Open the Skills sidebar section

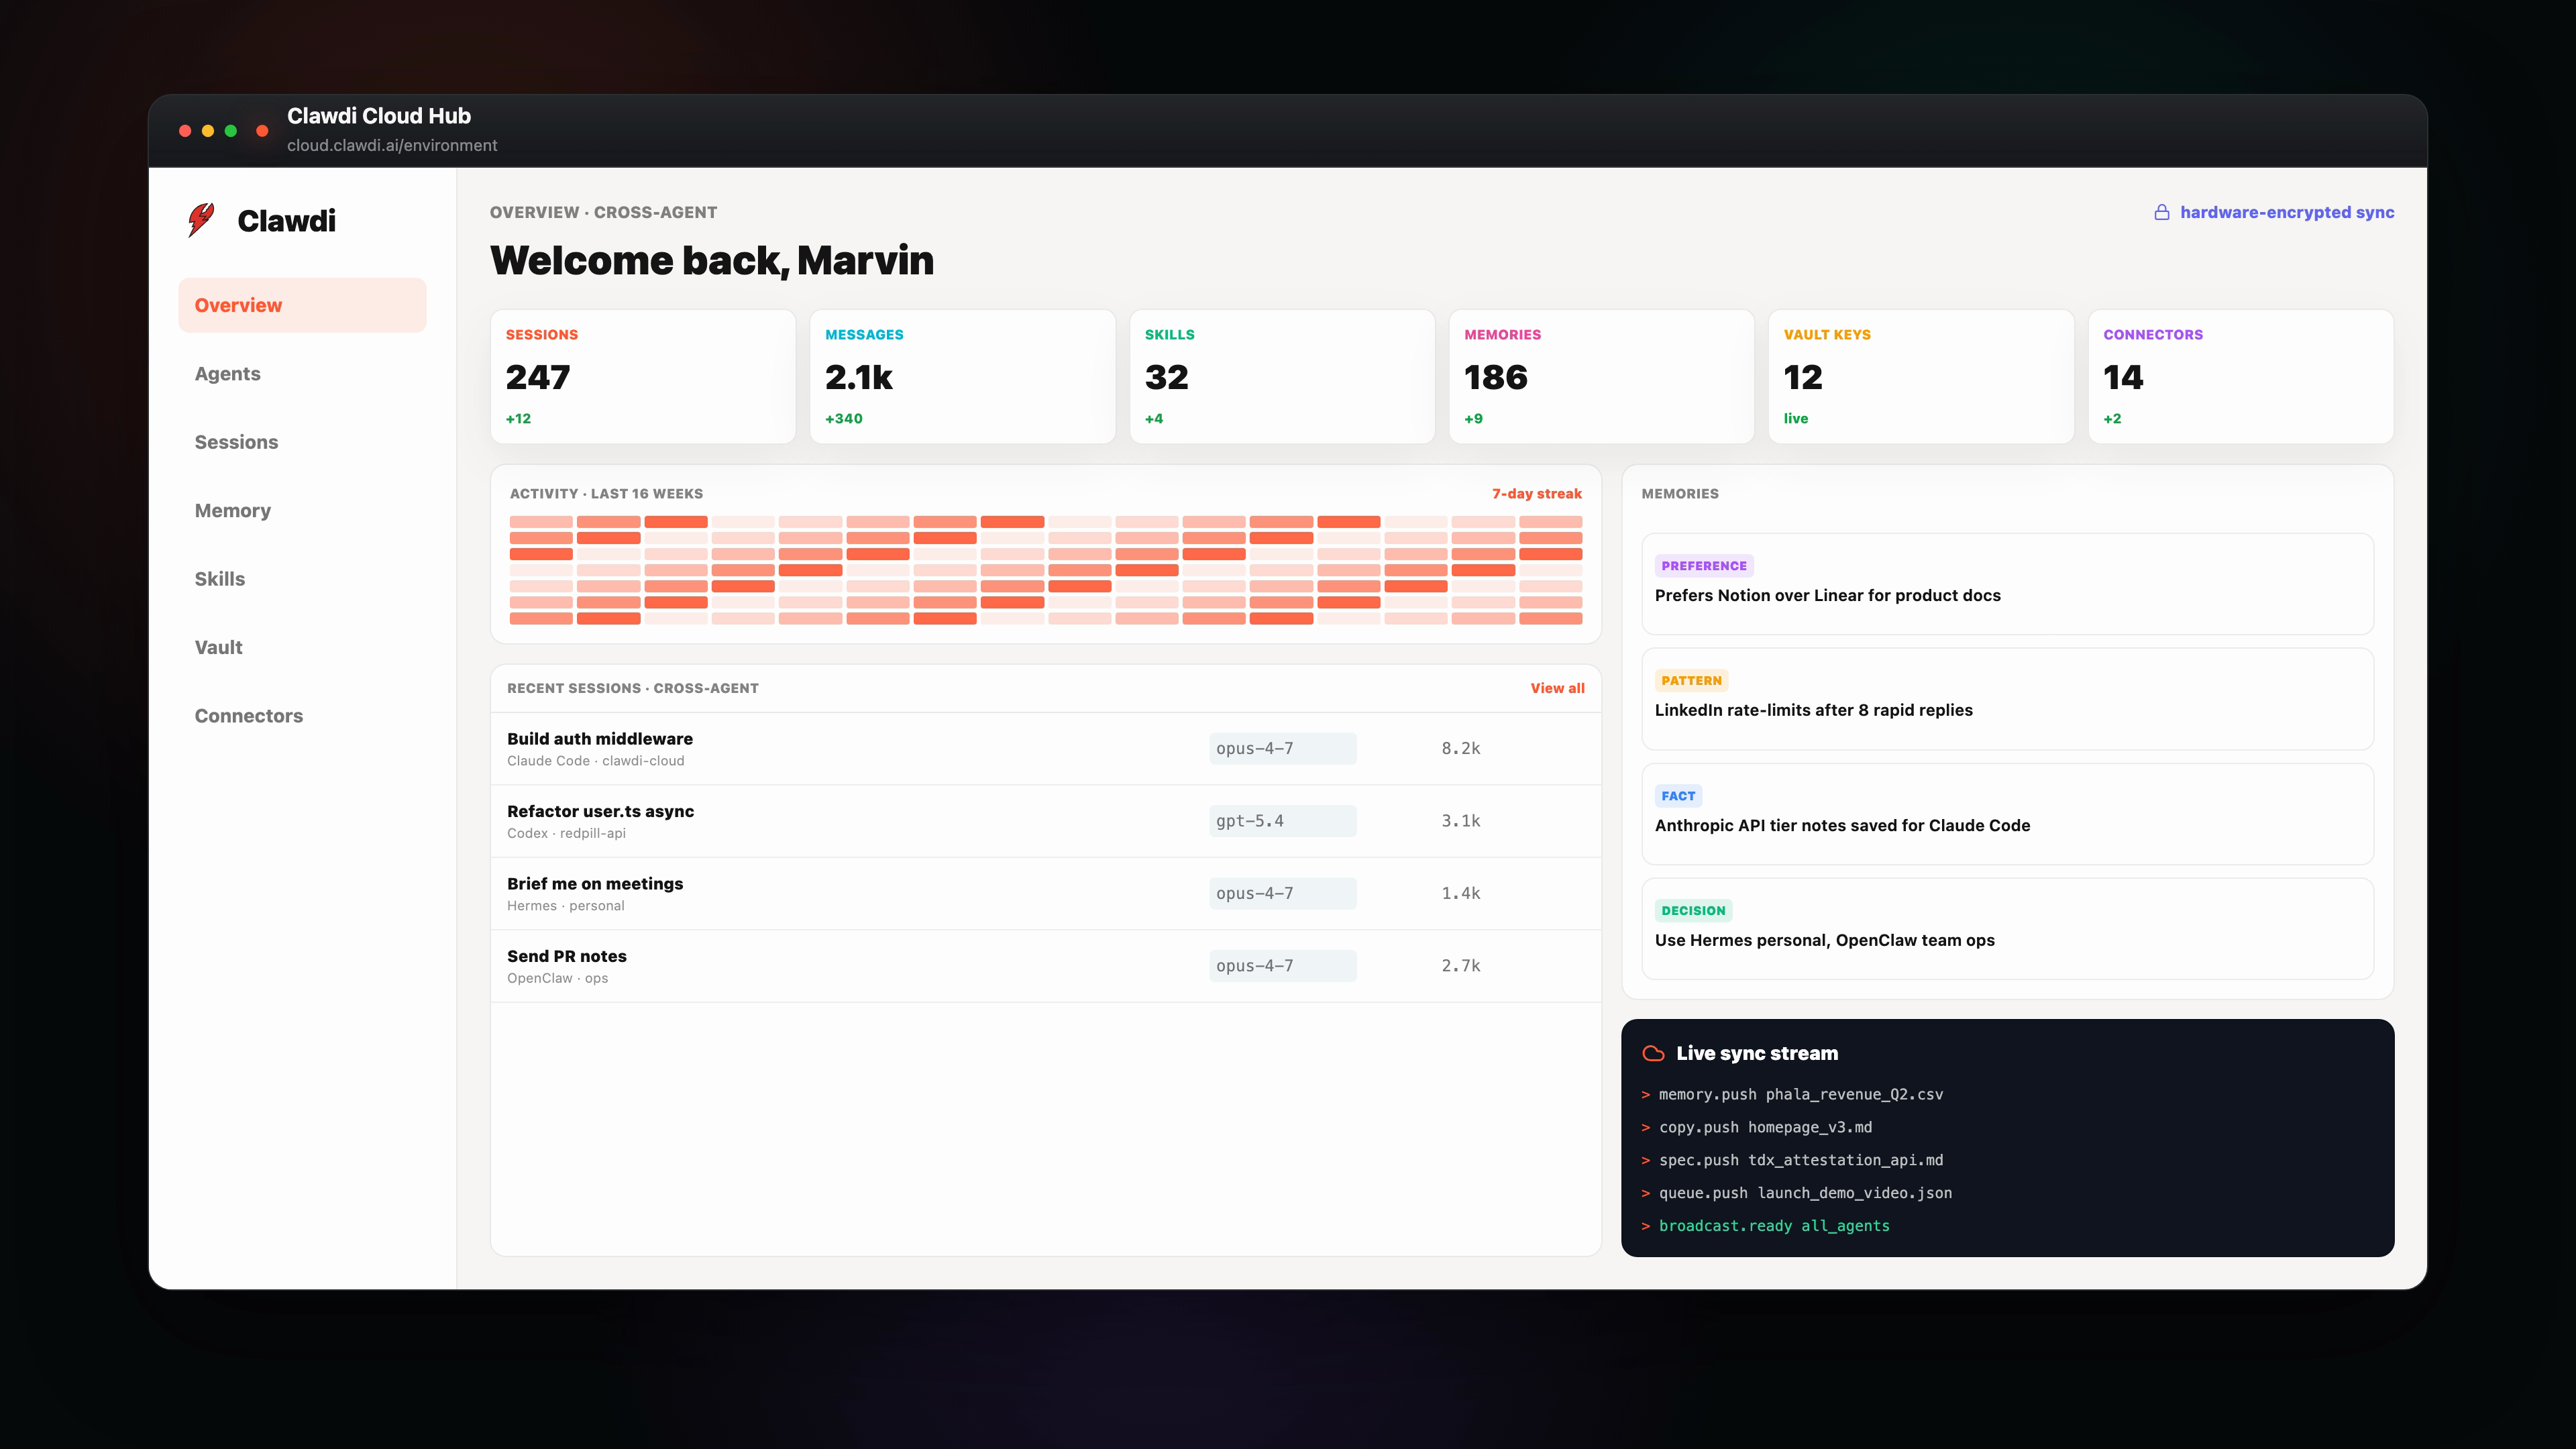coord(302,579)
